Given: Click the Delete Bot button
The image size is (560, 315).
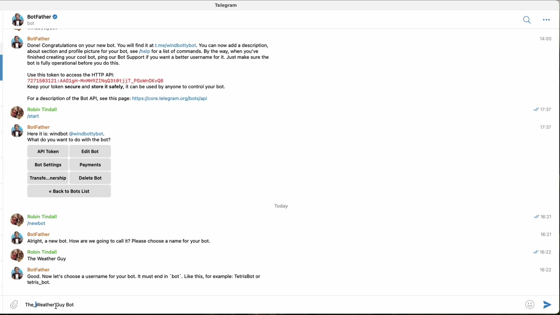Looking at the screenshot, I should (x=90, y=178).
